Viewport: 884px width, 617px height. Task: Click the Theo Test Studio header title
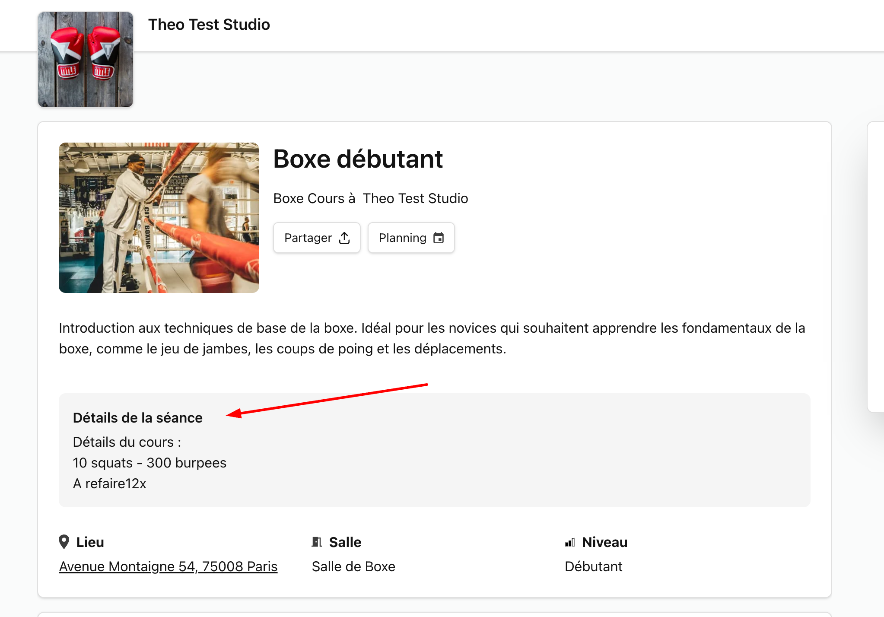209,25
